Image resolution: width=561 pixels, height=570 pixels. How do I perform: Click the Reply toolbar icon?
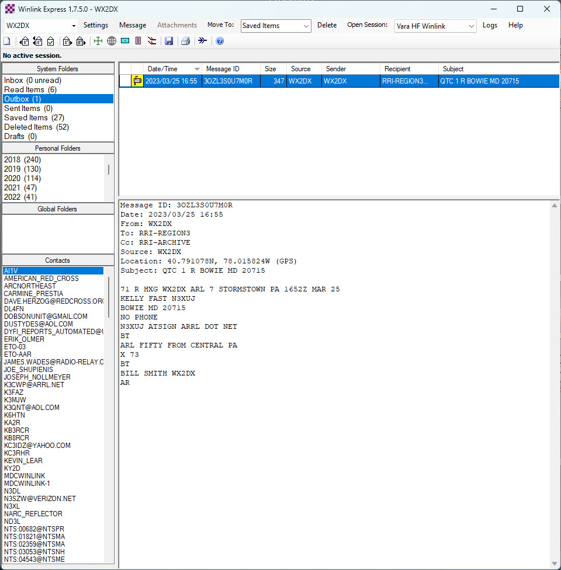(23, 41)
